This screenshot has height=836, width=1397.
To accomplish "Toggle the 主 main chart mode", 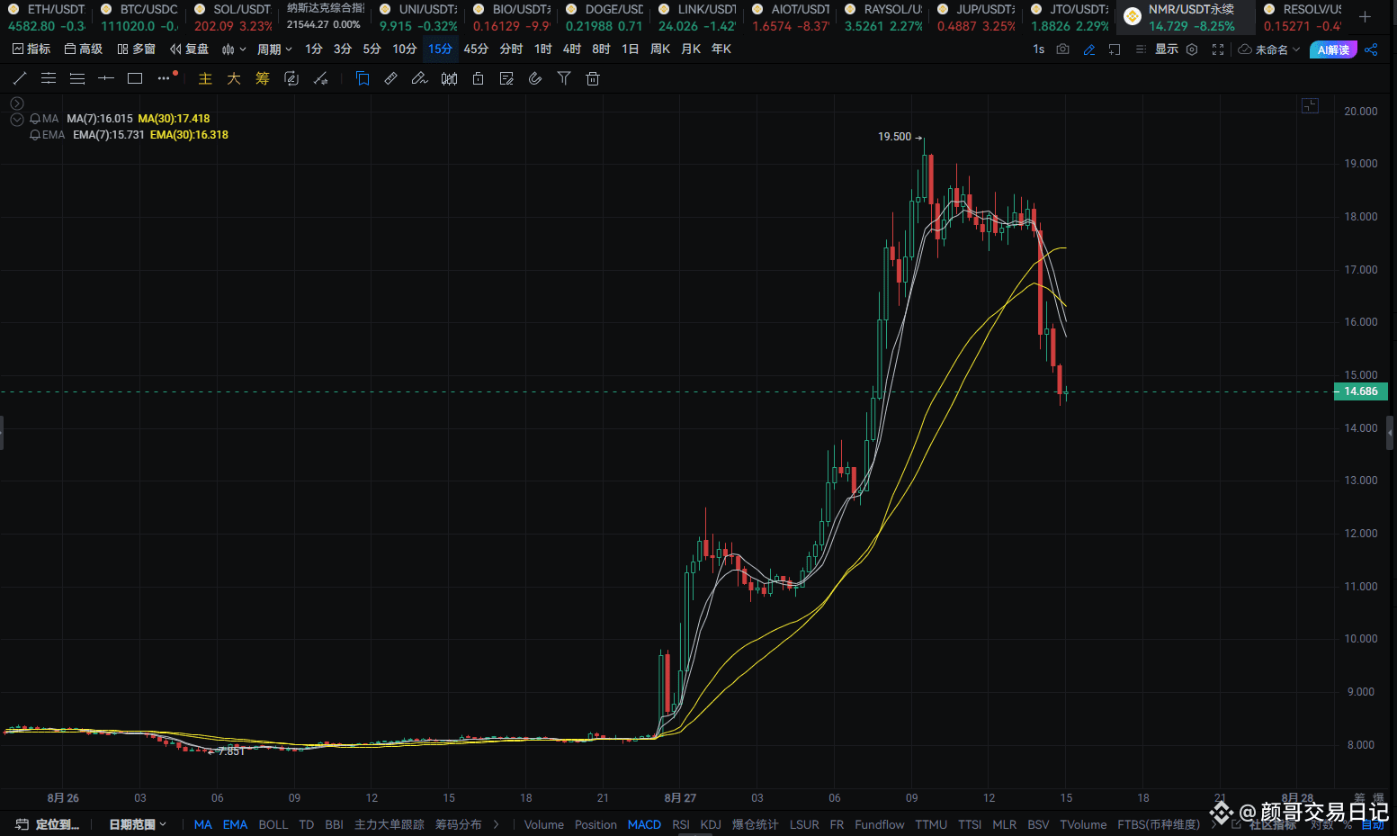I will click(205, 78).
